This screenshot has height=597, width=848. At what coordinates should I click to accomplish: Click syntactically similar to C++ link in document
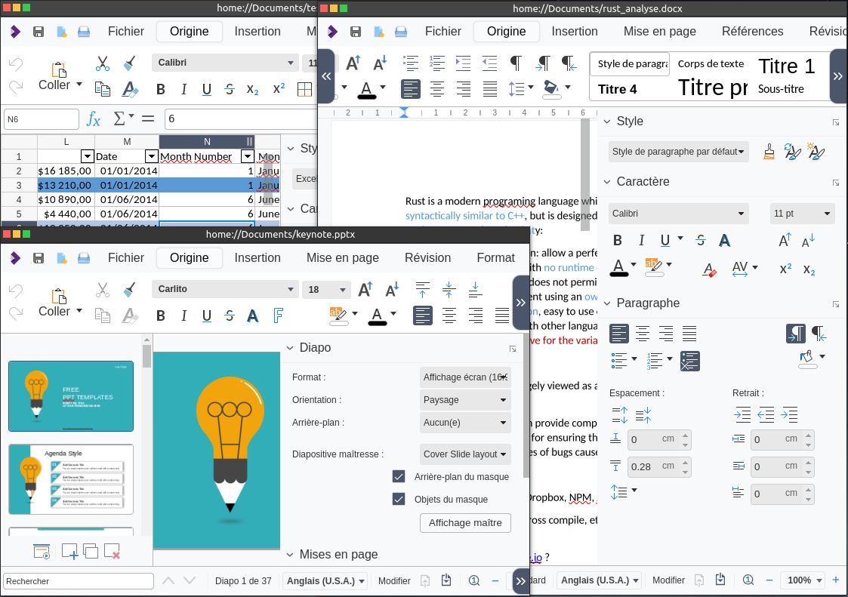pyautogui.click(x=464, y=216)
